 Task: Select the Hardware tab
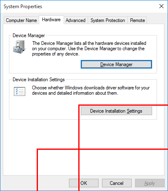pyautogui.click(x=51, y=20)
